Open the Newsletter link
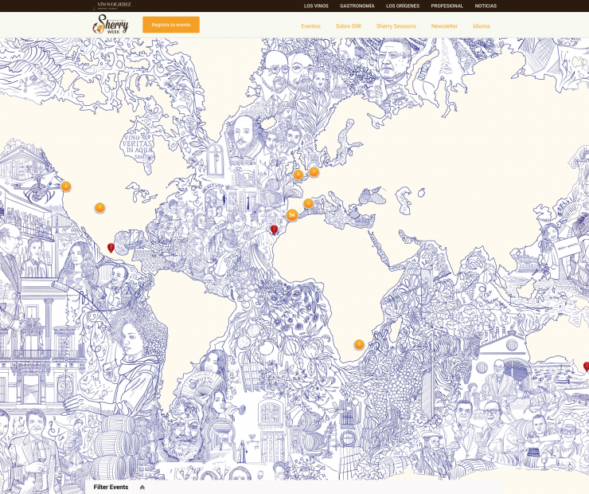The width and height of the screenshot is (589, 494). click(x=444, y=26)
